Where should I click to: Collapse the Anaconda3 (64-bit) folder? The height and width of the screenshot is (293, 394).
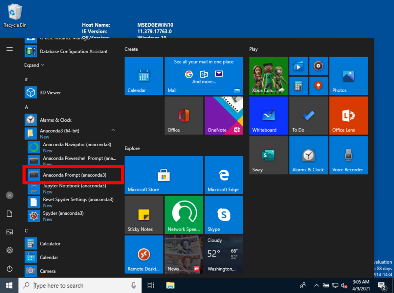coord(113,131)
